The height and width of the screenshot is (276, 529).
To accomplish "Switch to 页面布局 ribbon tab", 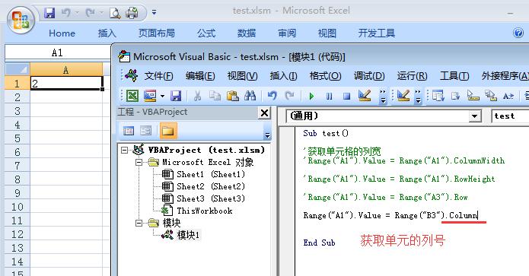I will (157, 33).
